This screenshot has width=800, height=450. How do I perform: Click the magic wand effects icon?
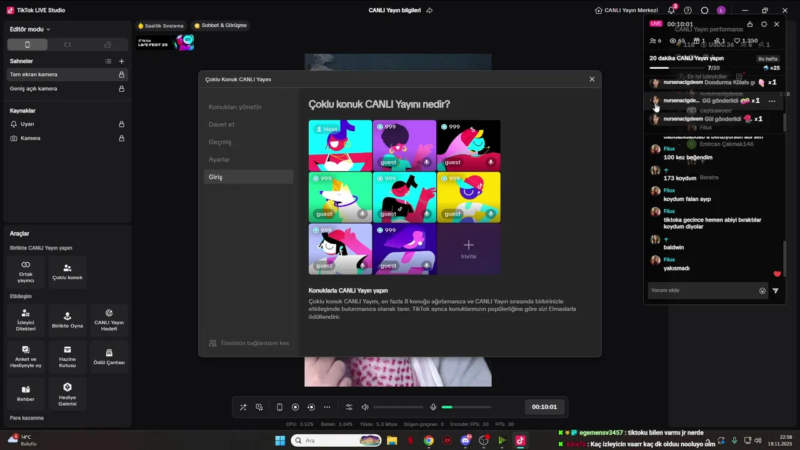(243, 407)
